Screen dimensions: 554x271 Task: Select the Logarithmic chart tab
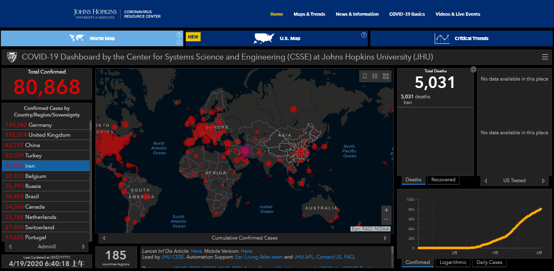[x=453, y=262]
